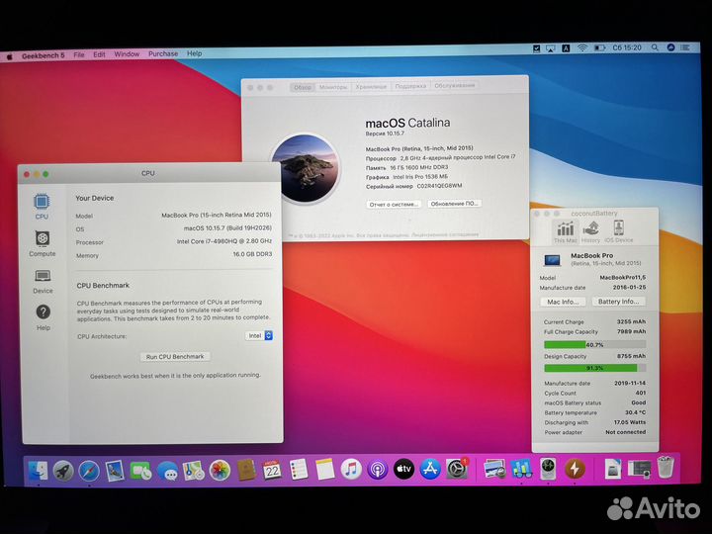The width and height of the screenshot is (712, 534).
Task: Select serial number C02R41QEG8WM text
Action: tap(439, 186)
